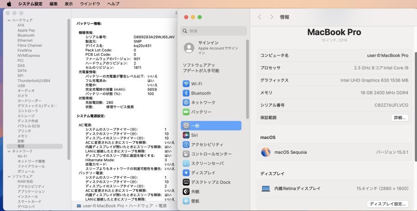The height and width of the screenshot is (211, 417).
Task: Open the Apple menu
Action: [9, 4]
